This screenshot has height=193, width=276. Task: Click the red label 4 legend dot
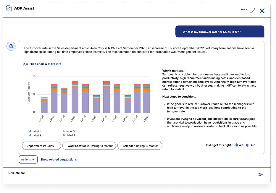coord(64,135)
